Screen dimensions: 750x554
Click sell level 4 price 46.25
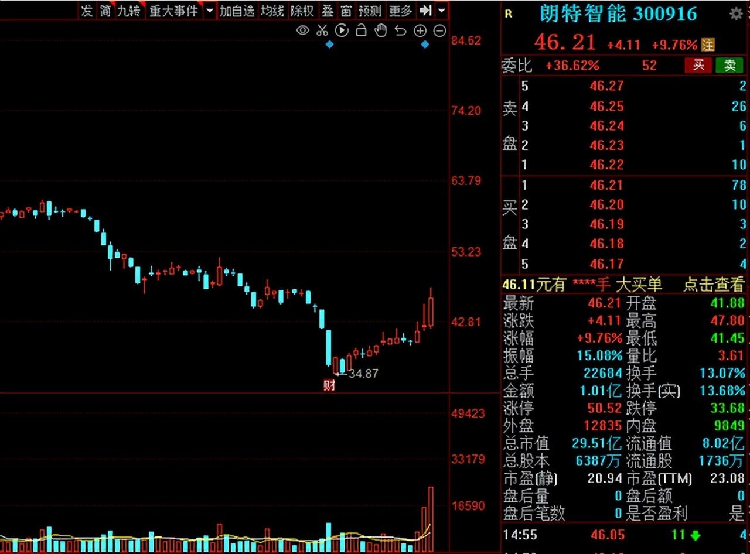pyautogui.click(x=606, y=106)
